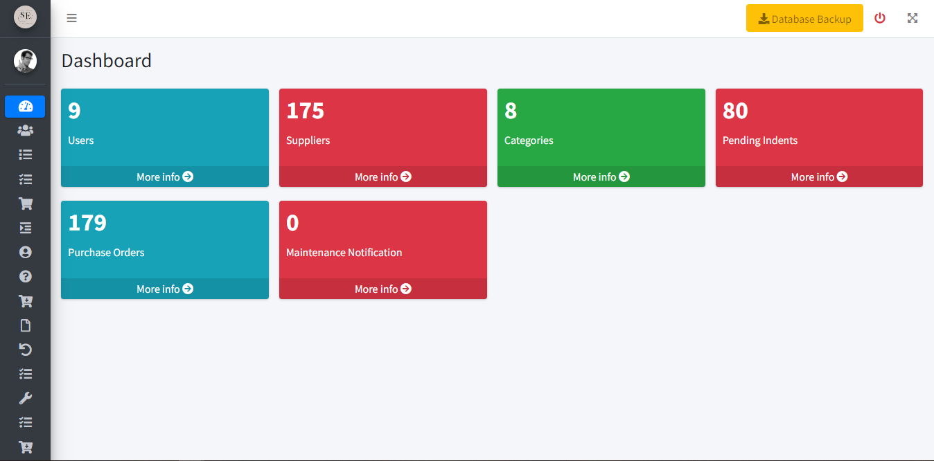Open the blank file document icon
The height and width of the screenshot is (461, 934).
click(x=26, y=325)
